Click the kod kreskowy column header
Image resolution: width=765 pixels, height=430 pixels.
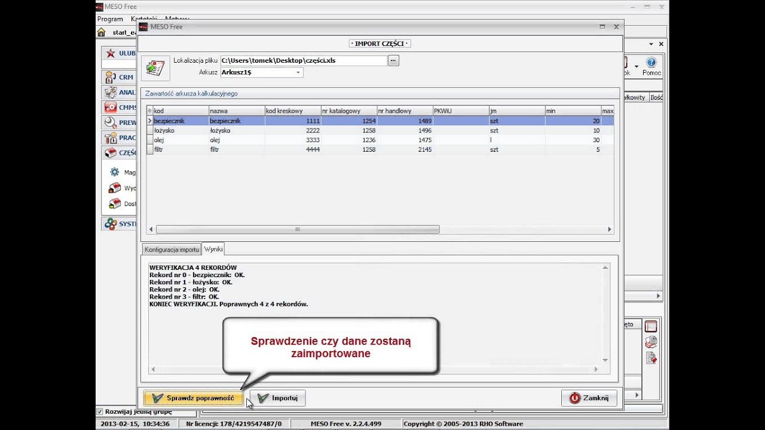tap(293, 111)
